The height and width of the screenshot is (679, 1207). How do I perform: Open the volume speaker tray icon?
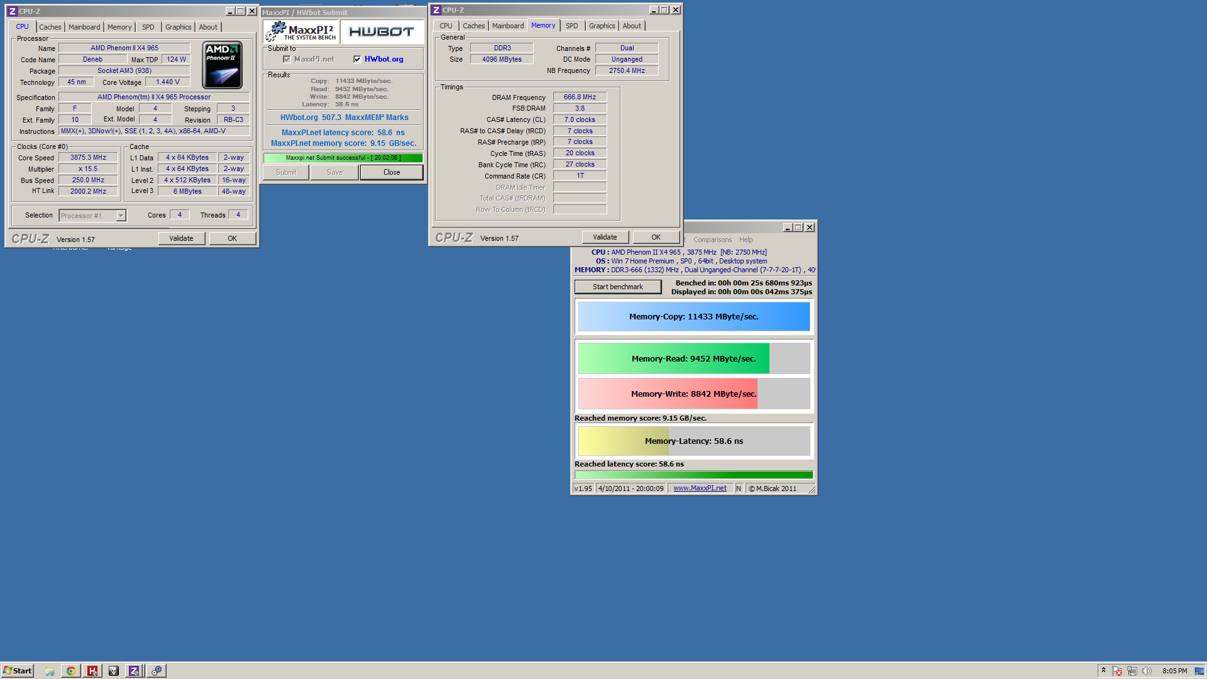1147,671
